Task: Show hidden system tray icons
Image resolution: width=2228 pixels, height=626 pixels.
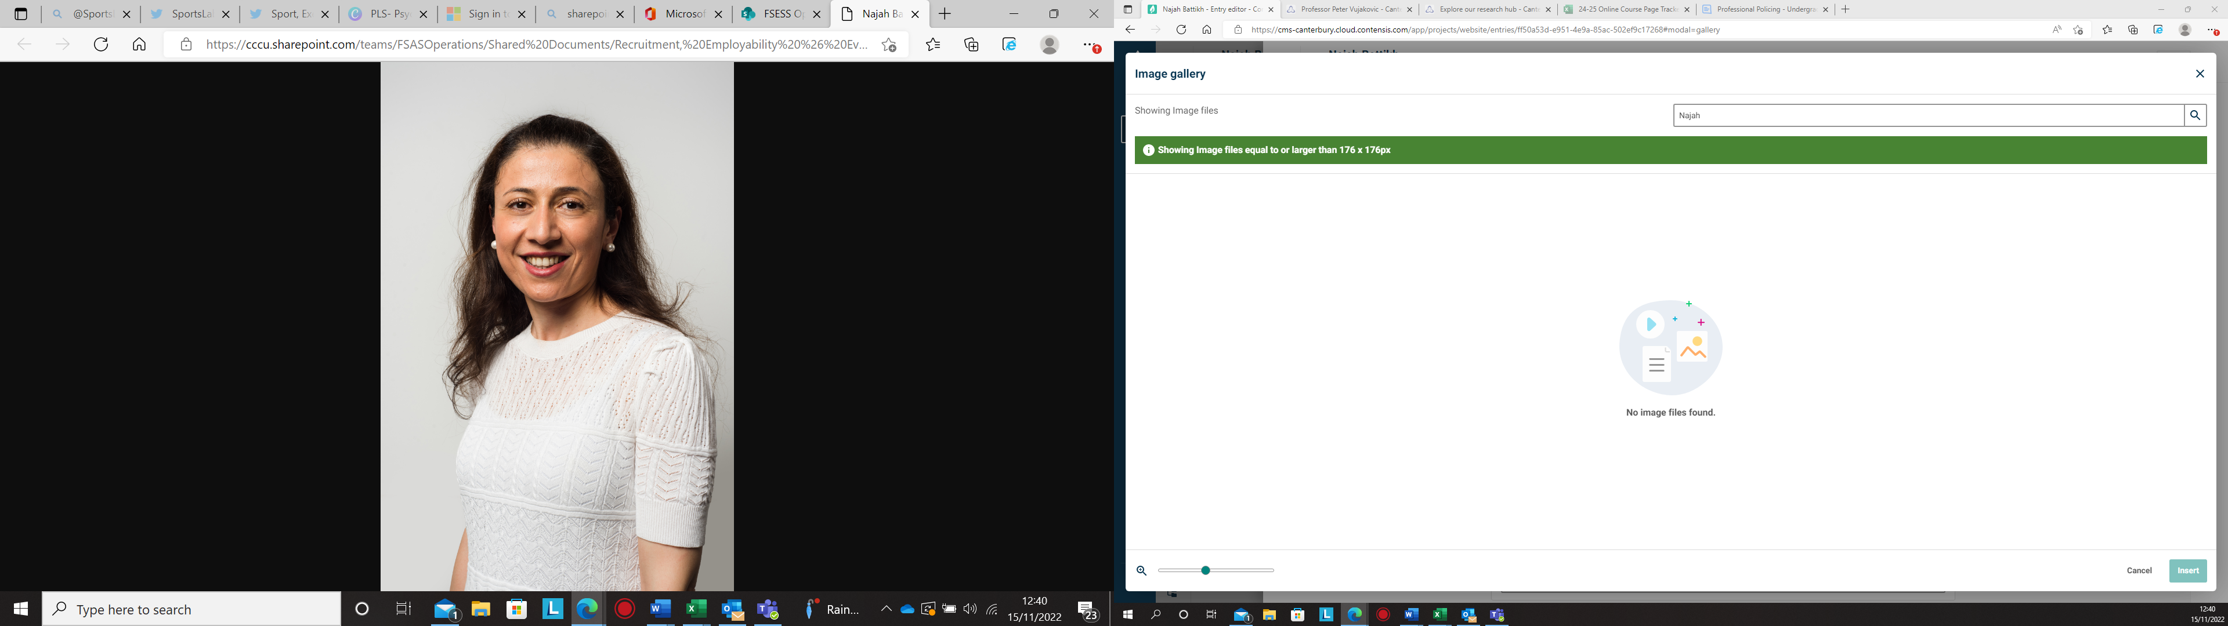Action: (x=885, y=610)
